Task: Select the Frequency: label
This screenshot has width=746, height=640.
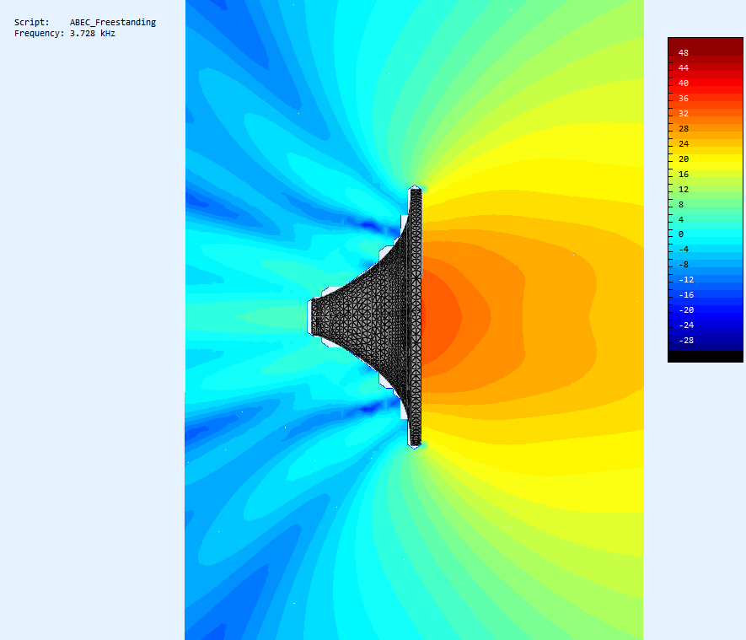Action: (x=39, y=34)
